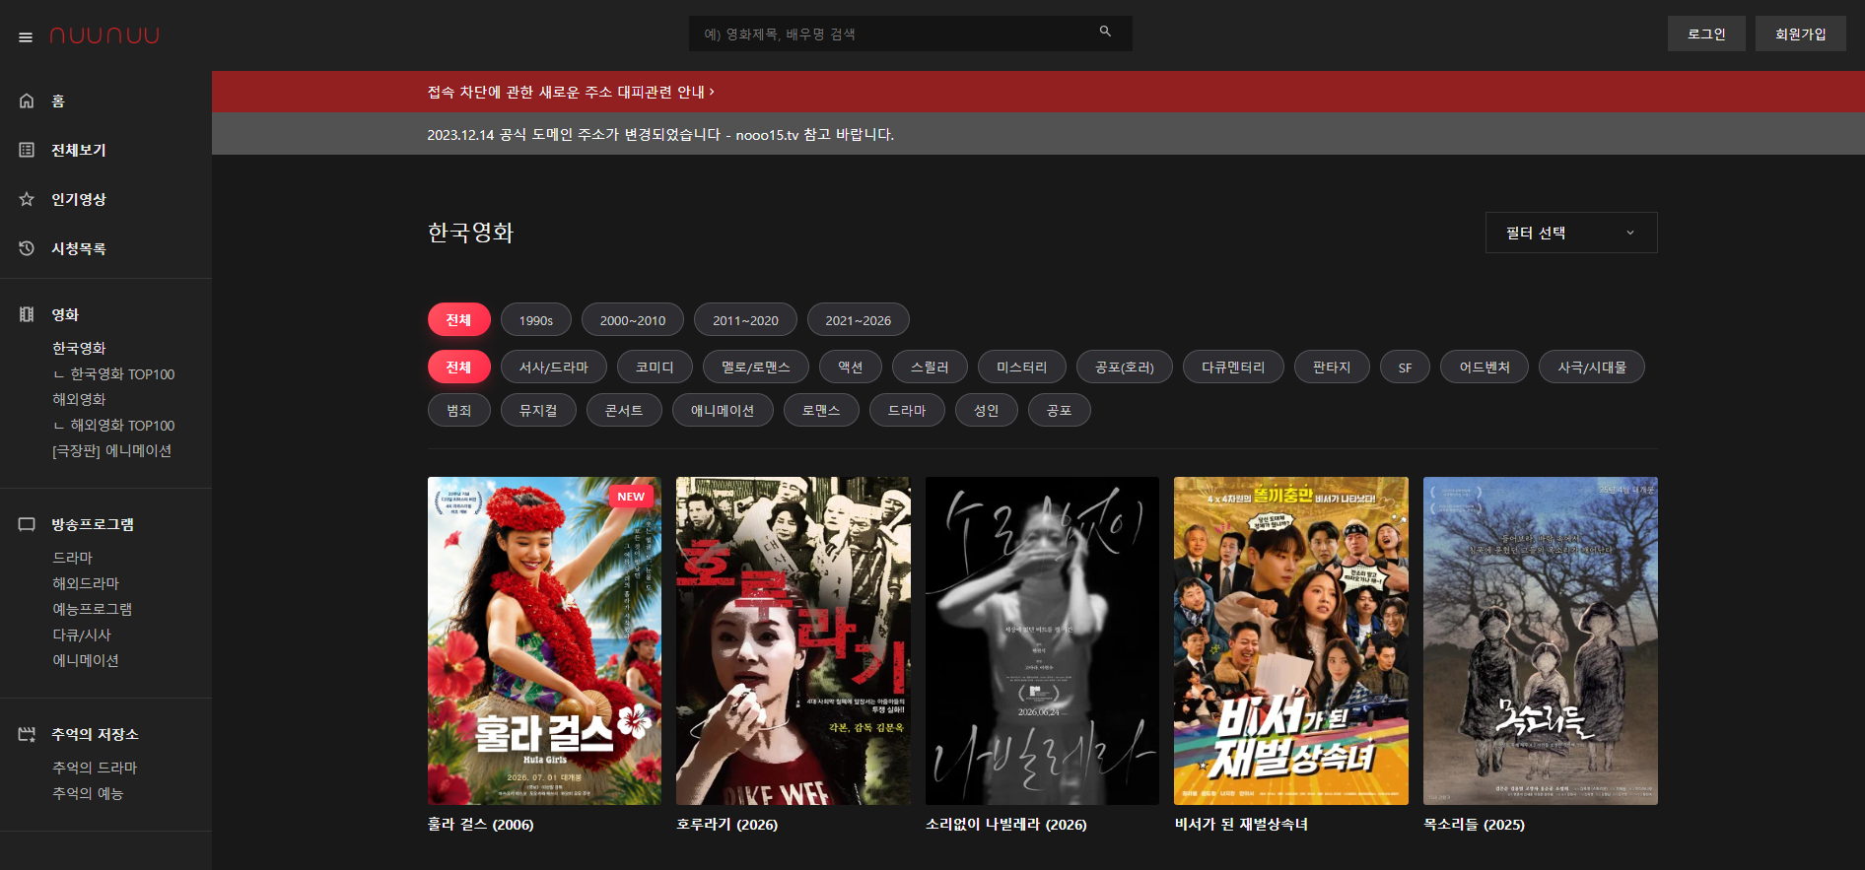Screen dimensions: 1865x870
Task: Filter by 애니메이션 genre chip
Action: (723, 410)
